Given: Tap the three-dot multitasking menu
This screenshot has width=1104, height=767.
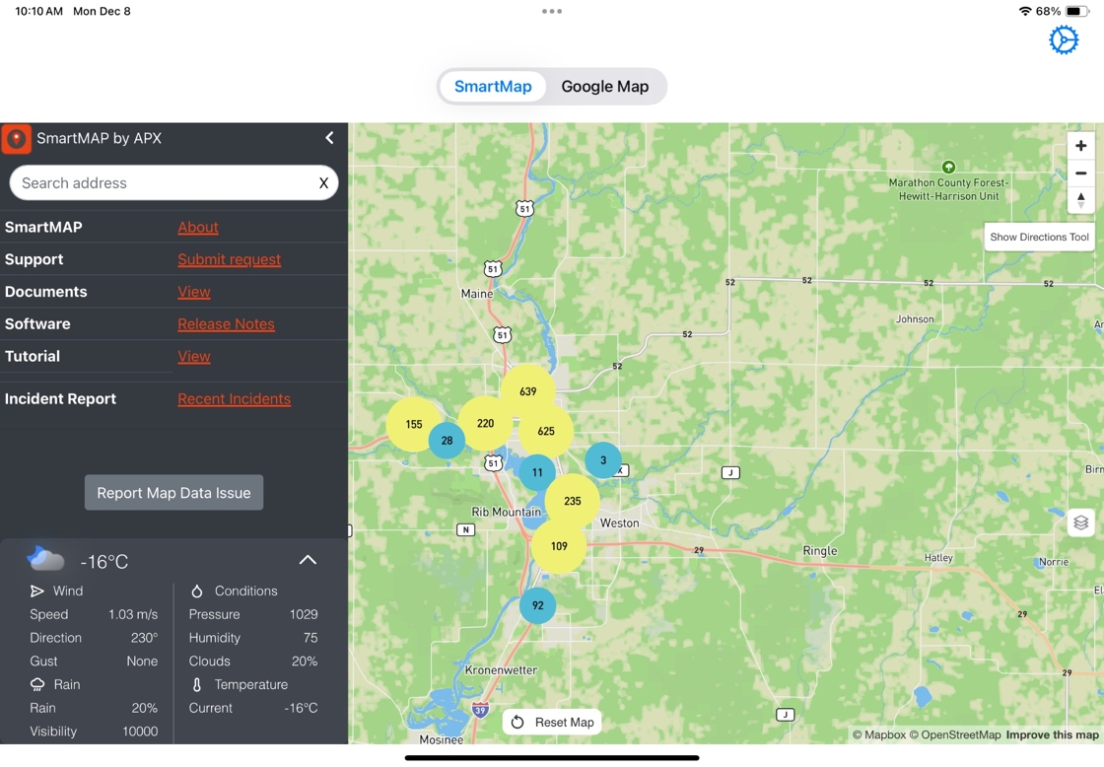Looking at the screenshot, I should coord(552,11).
